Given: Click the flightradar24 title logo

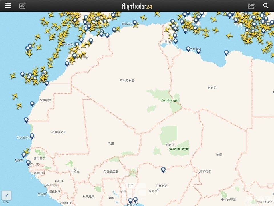Looking at the screenshot, I should coord(137,6).
